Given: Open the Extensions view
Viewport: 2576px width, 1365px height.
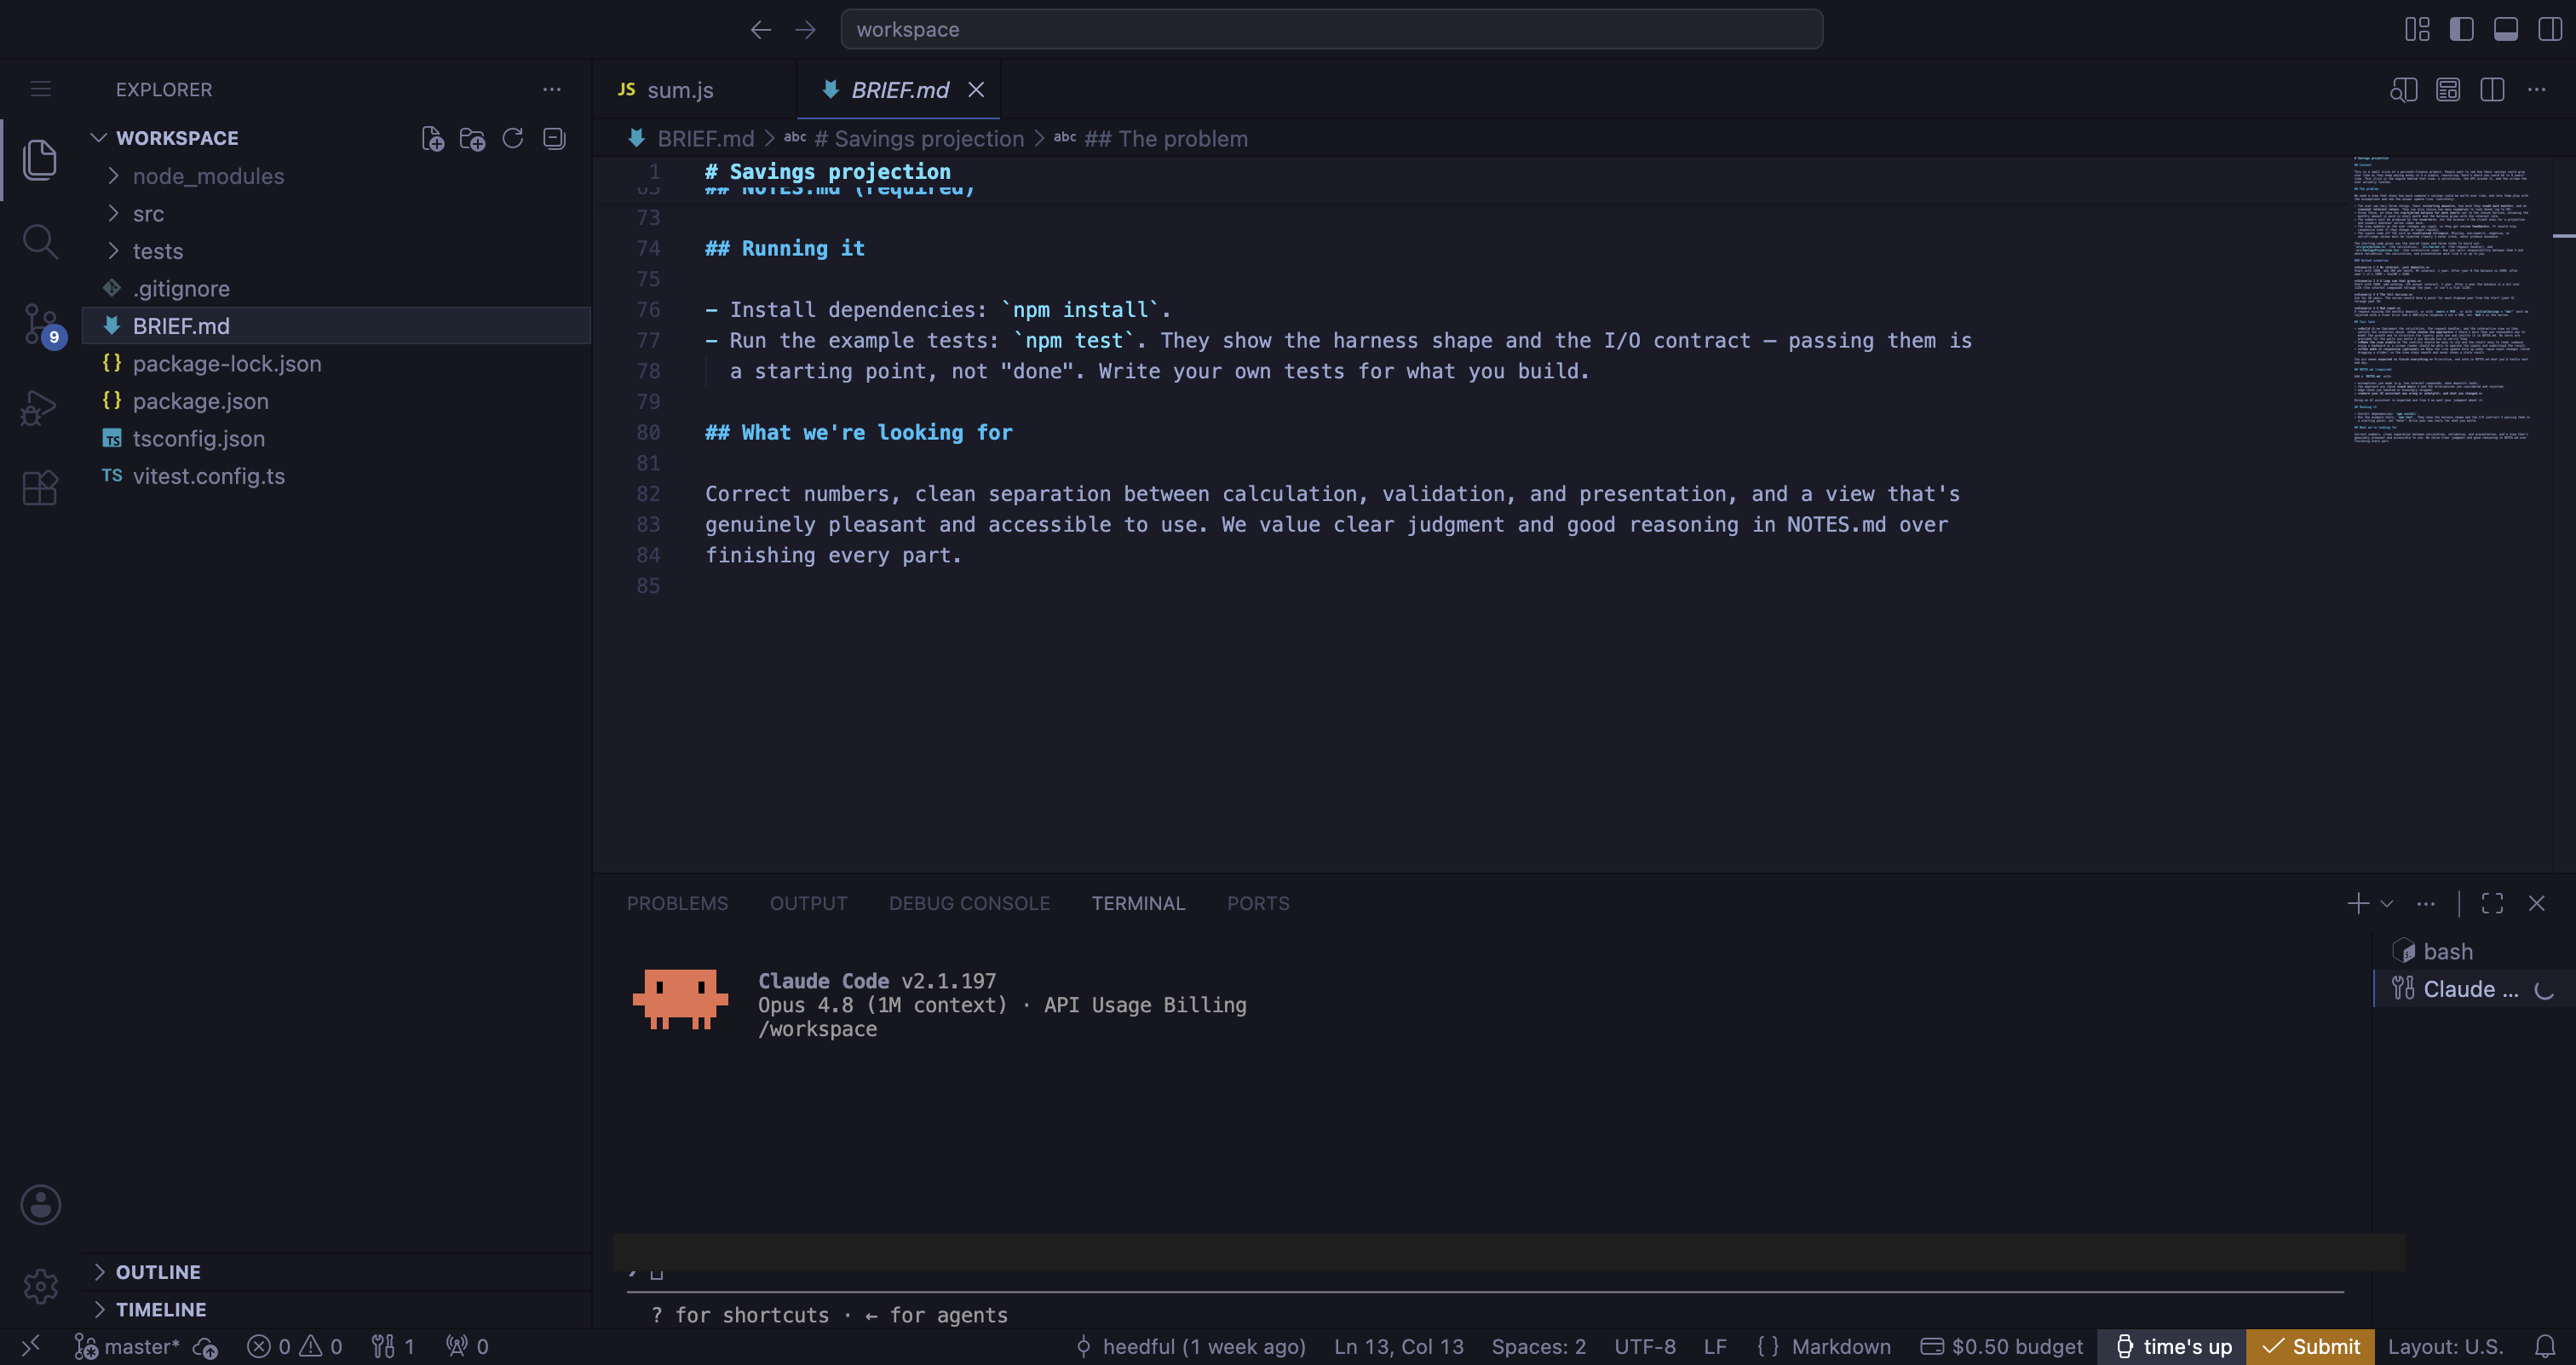Looking at the screenshot, I should [40, 488].
